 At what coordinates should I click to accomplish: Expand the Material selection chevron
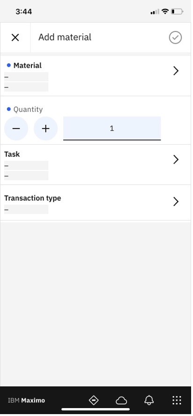point(176,71)
